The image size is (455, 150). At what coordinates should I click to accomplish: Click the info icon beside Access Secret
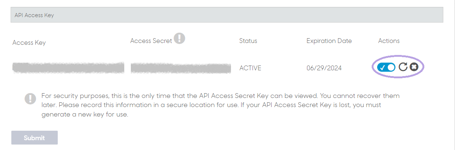pos(179,38)
